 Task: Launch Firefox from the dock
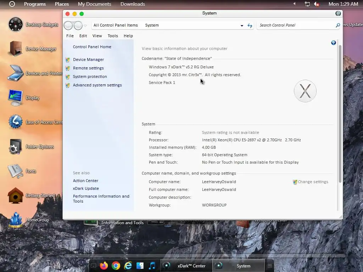pyautogui.click(x=104, y=266)
